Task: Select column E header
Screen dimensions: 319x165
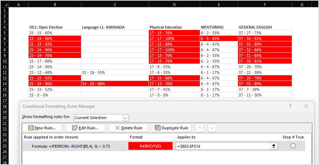Action: pyautogui.click(x=219, y=5)
